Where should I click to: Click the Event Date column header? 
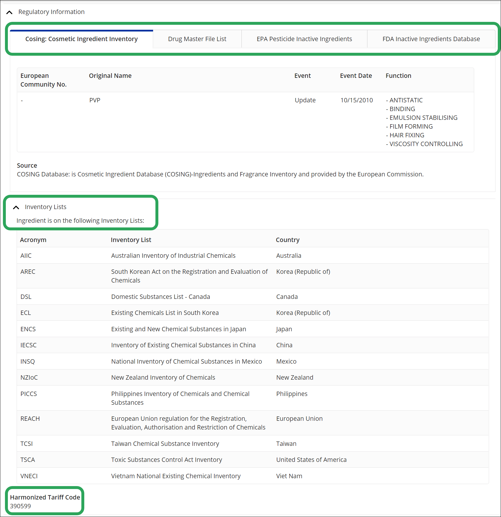pyautogui.click(x=356, y=76)
